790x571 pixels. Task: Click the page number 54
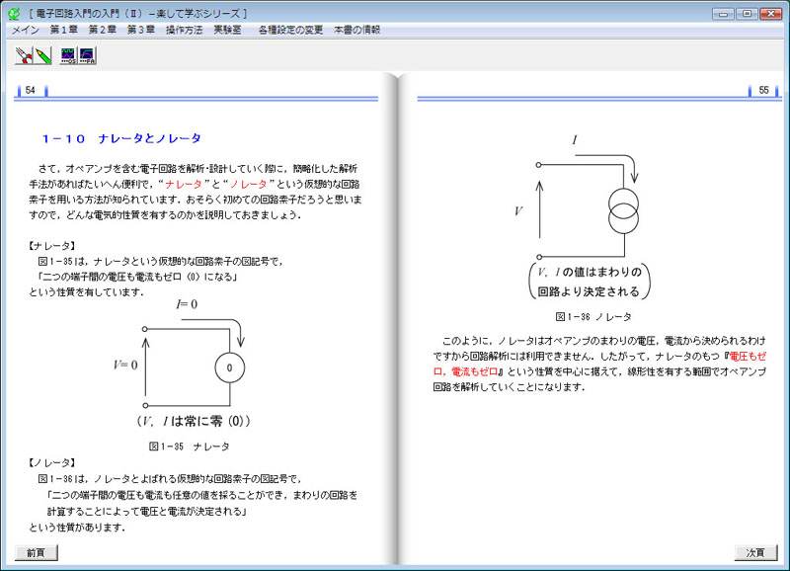(31, 90)
